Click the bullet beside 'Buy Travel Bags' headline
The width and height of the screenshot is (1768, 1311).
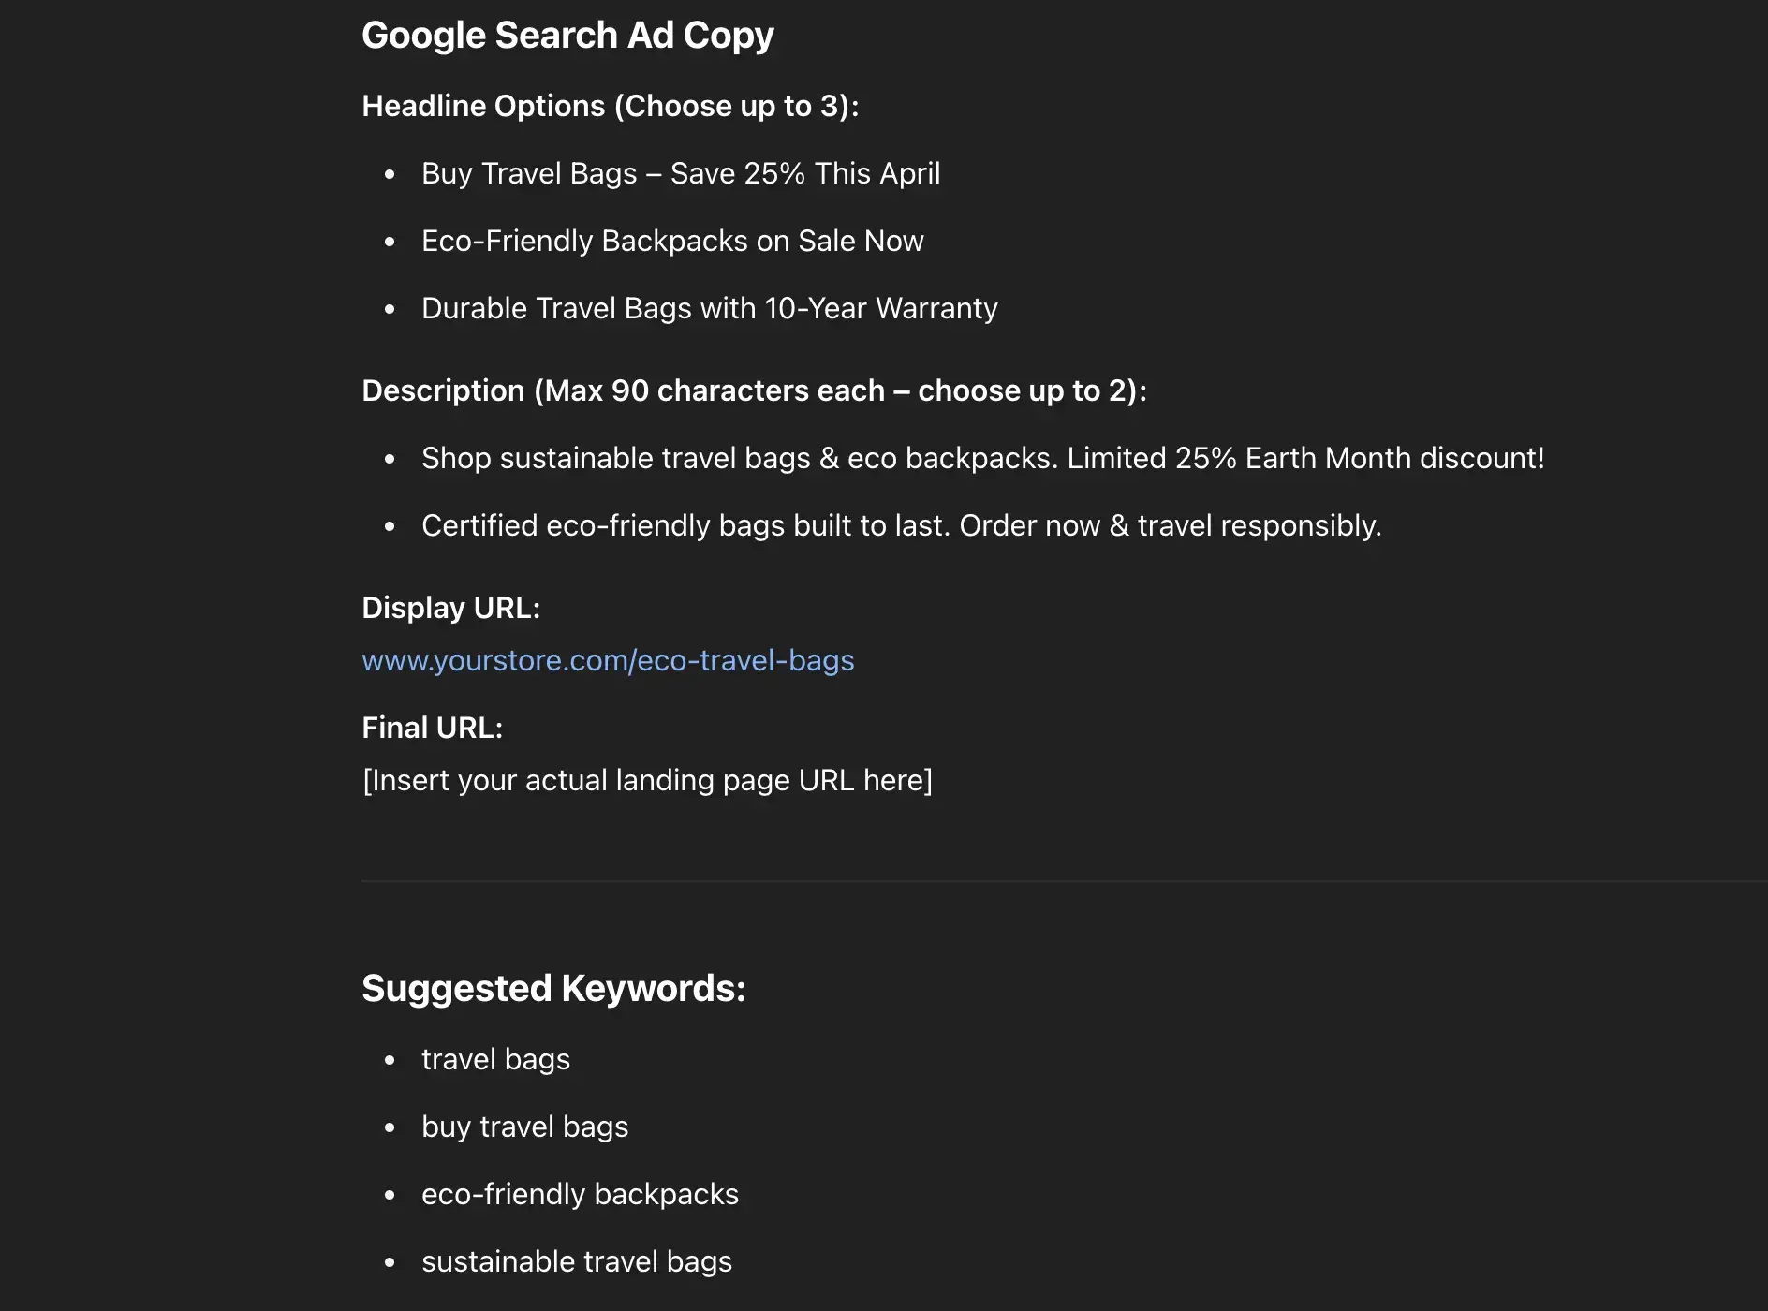[390, 174]
